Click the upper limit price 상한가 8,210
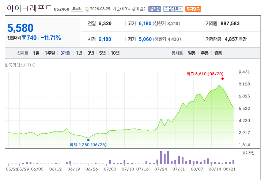The image size is (261, 180). (166, 24)
